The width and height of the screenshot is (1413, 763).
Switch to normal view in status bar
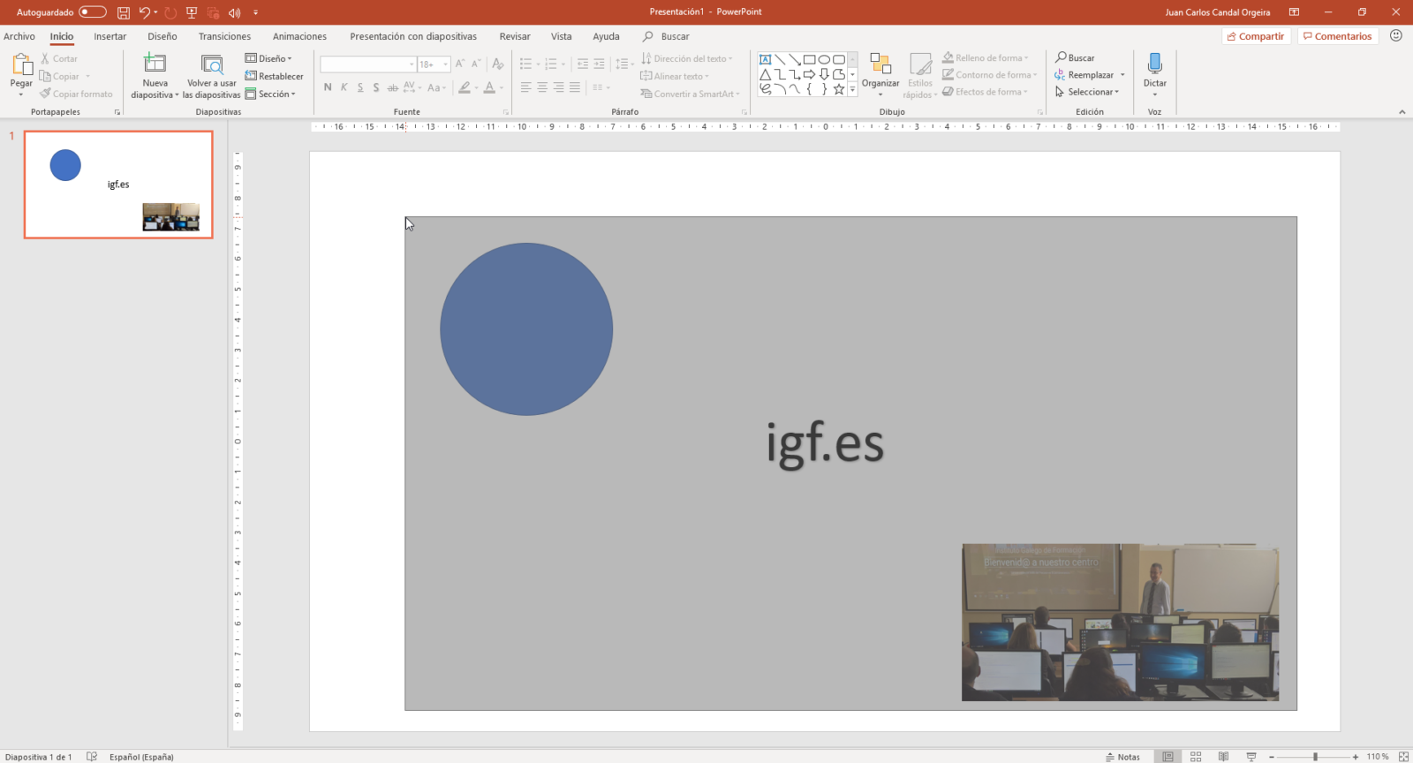click(1167, 757)
